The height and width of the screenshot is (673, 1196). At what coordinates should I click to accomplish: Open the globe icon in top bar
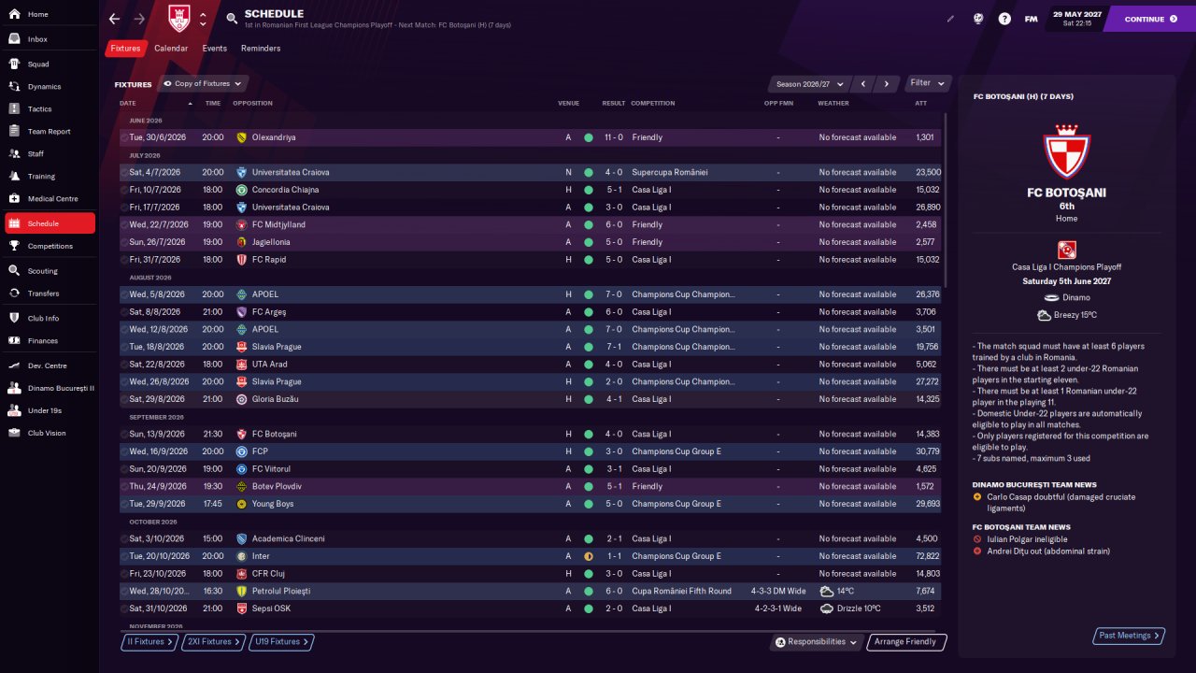978,19
